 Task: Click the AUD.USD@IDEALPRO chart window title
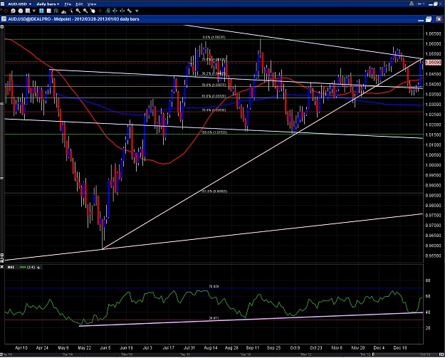(73, 19)
